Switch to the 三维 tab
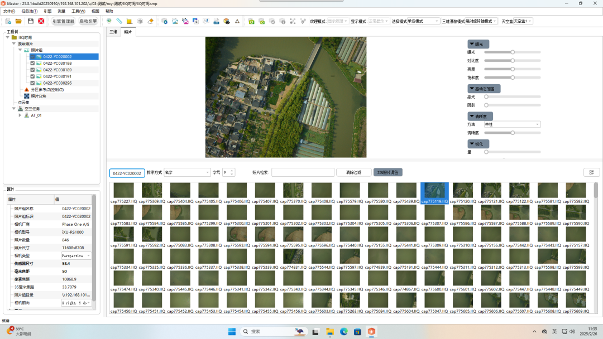This screenshot has width=603, height=339. 113,32
